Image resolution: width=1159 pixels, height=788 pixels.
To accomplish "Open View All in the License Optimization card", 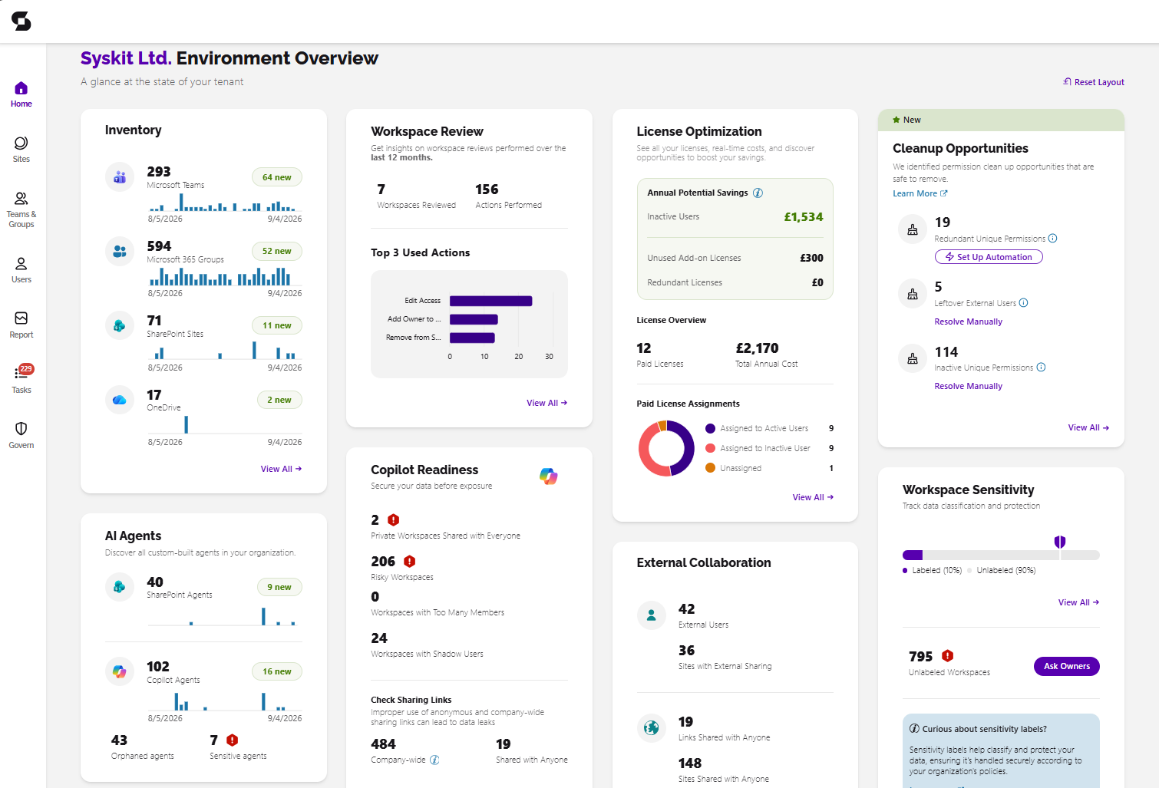I will [x=813, y=497].
